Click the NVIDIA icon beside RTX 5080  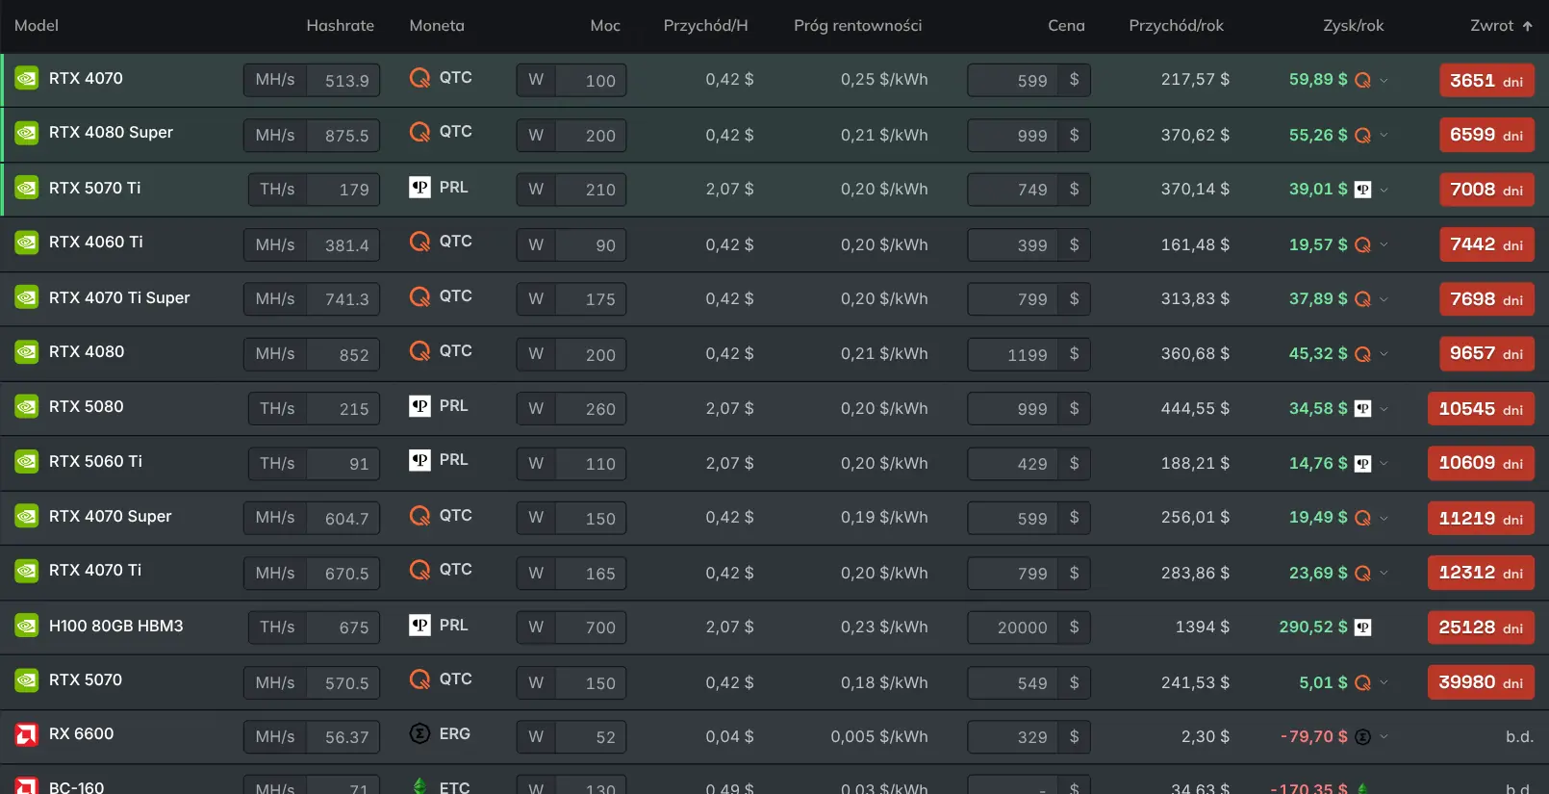click(x=26, y=406)
